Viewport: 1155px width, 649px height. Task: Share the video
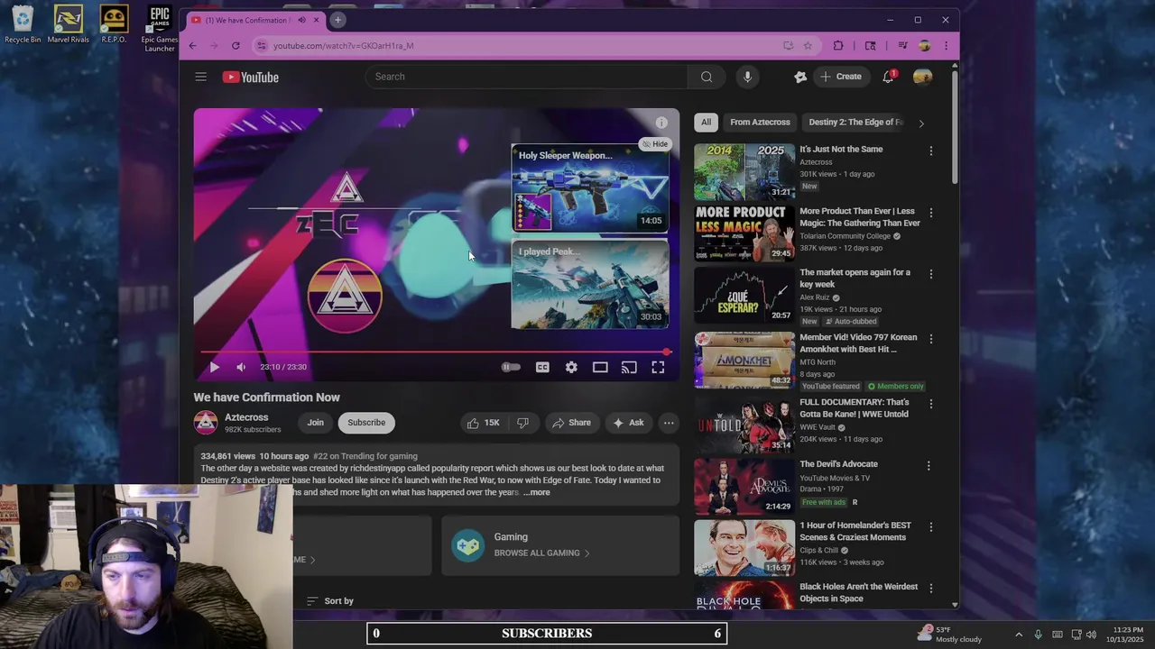(x=571, y=423)
